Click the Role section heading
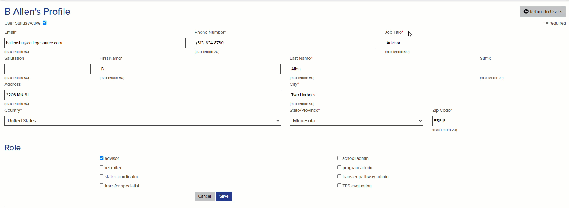The height and width of the screenshot is (208, 569). (13, 148)
